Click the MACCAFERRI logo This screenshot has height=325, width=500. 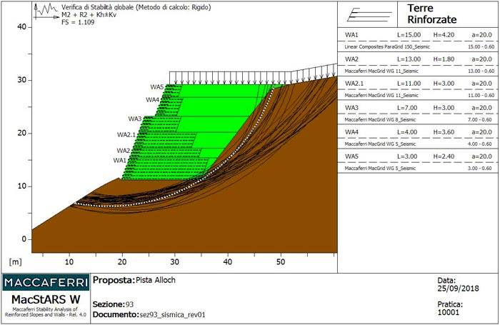[x=46, y=283]
